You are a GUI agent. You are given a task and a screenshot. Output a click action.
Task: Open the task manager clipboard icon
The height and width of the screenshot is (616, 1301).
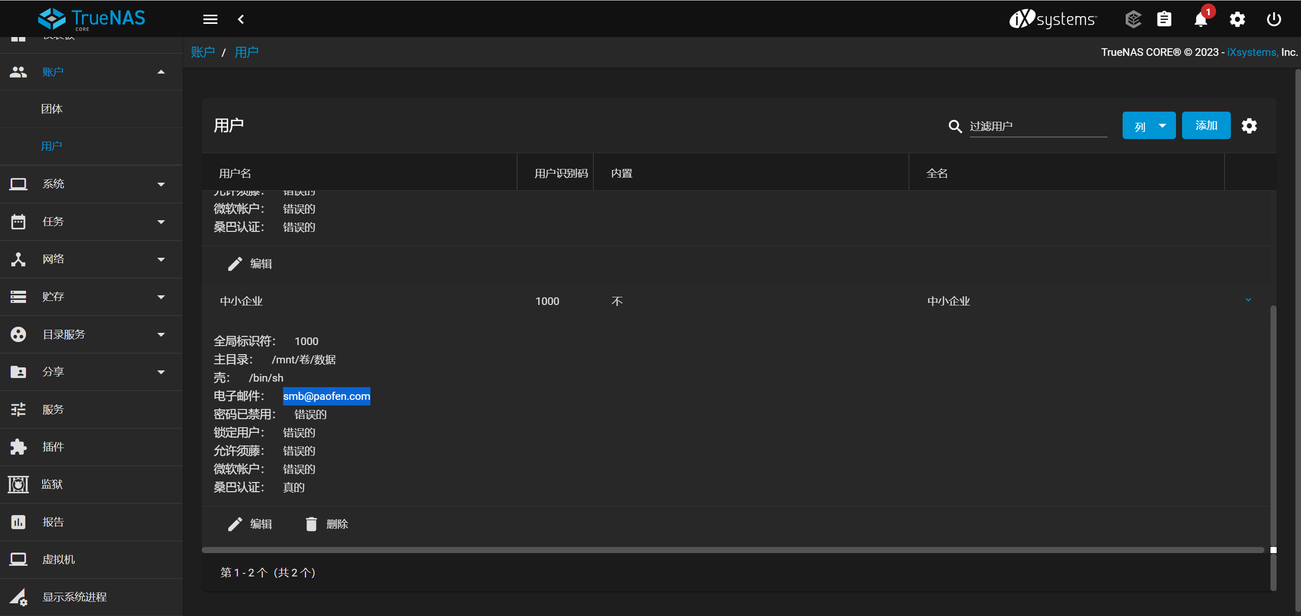(x=1164, y=19)
